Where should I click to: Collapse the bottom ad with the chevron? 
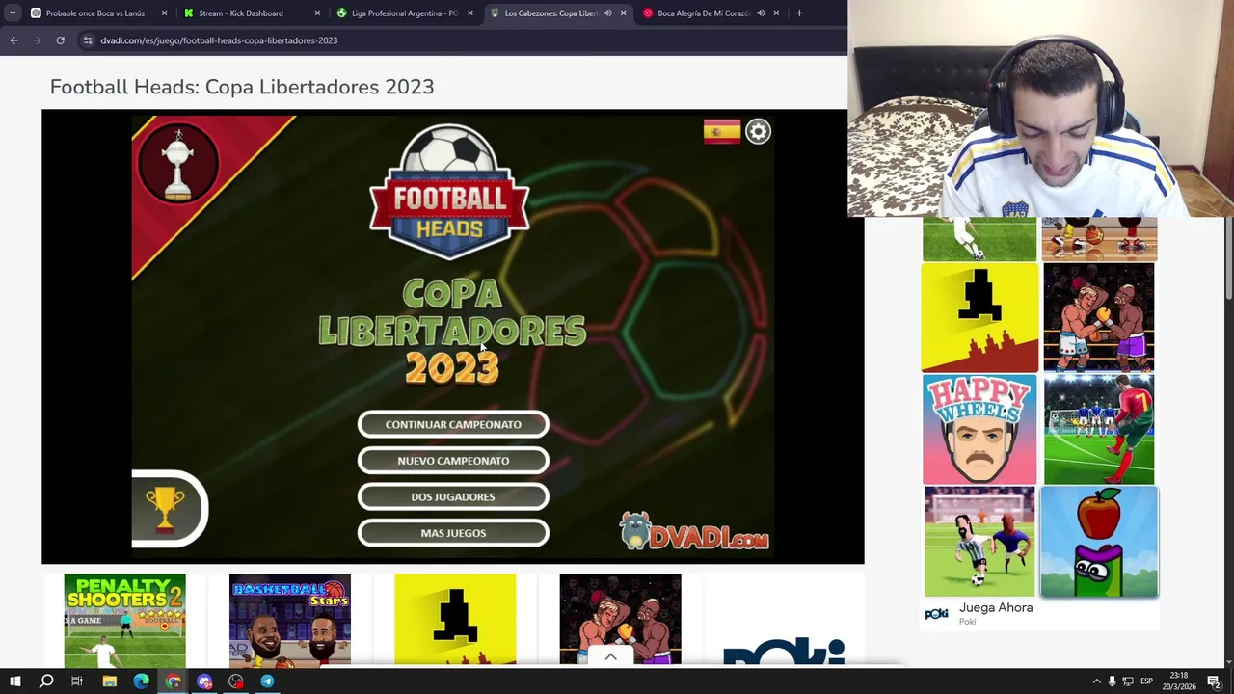point(610,656)
